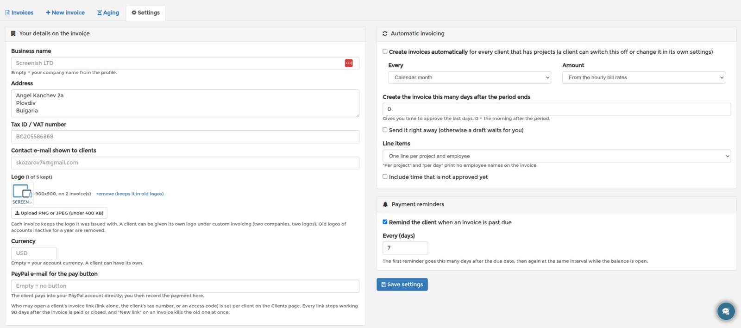Viewport: 741px width, 328px height.
Task: Tick Send it right away checkbox
Action: pos(385,130)
